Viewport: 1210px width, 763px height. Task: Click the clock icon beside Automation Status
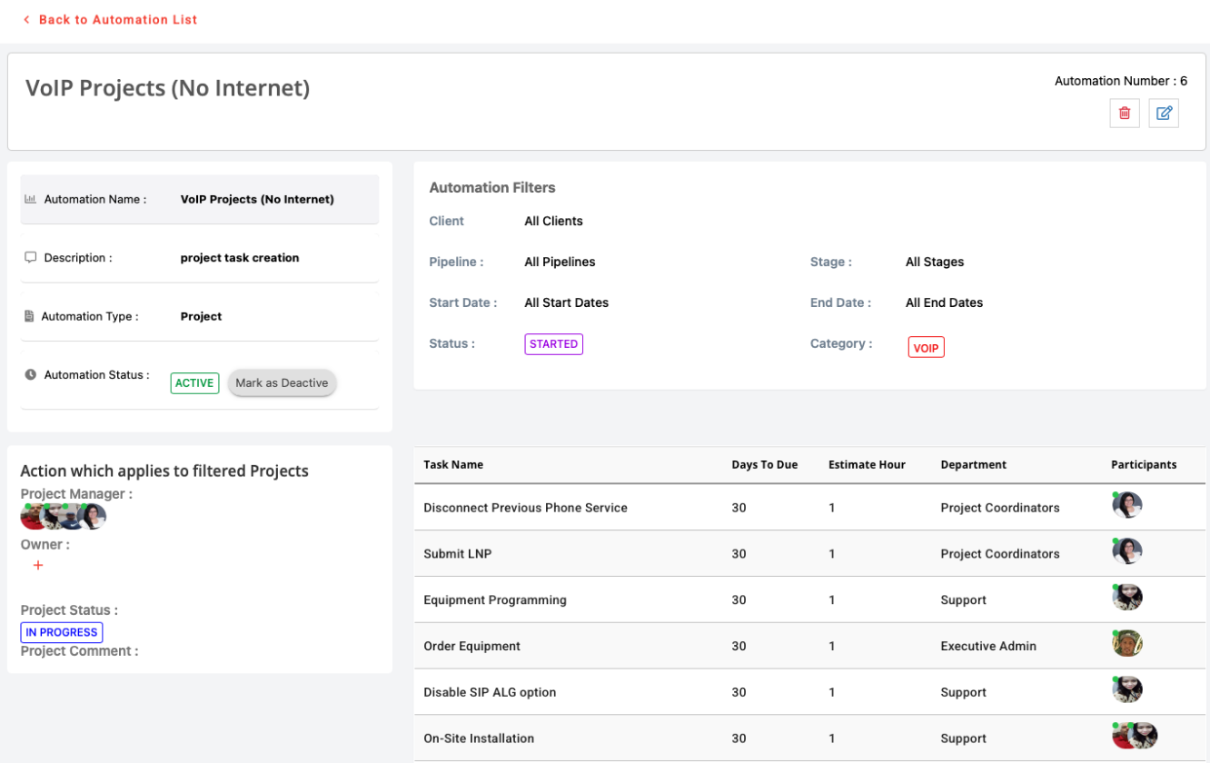pyautogui.click(x=30, y=374)
